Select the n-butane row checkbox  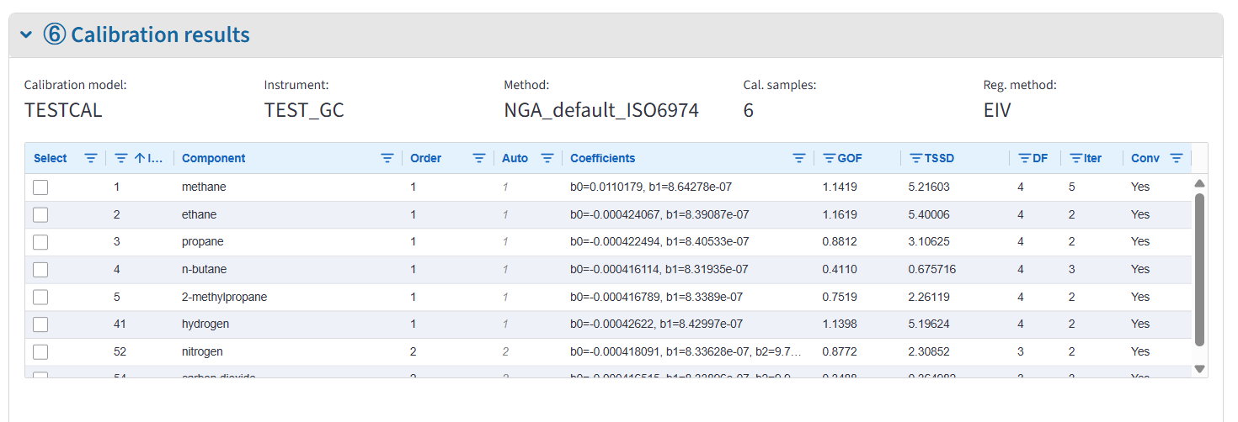(40, 269)
